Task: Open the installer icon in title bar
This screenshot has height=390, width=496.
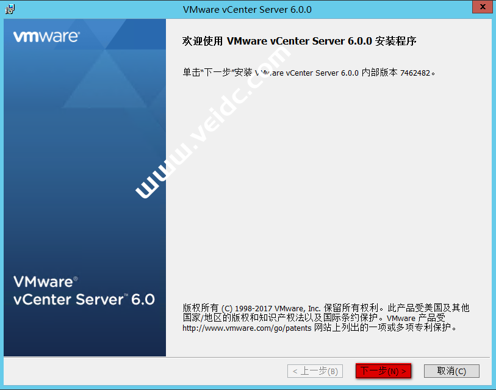Action: click(10, 9)
